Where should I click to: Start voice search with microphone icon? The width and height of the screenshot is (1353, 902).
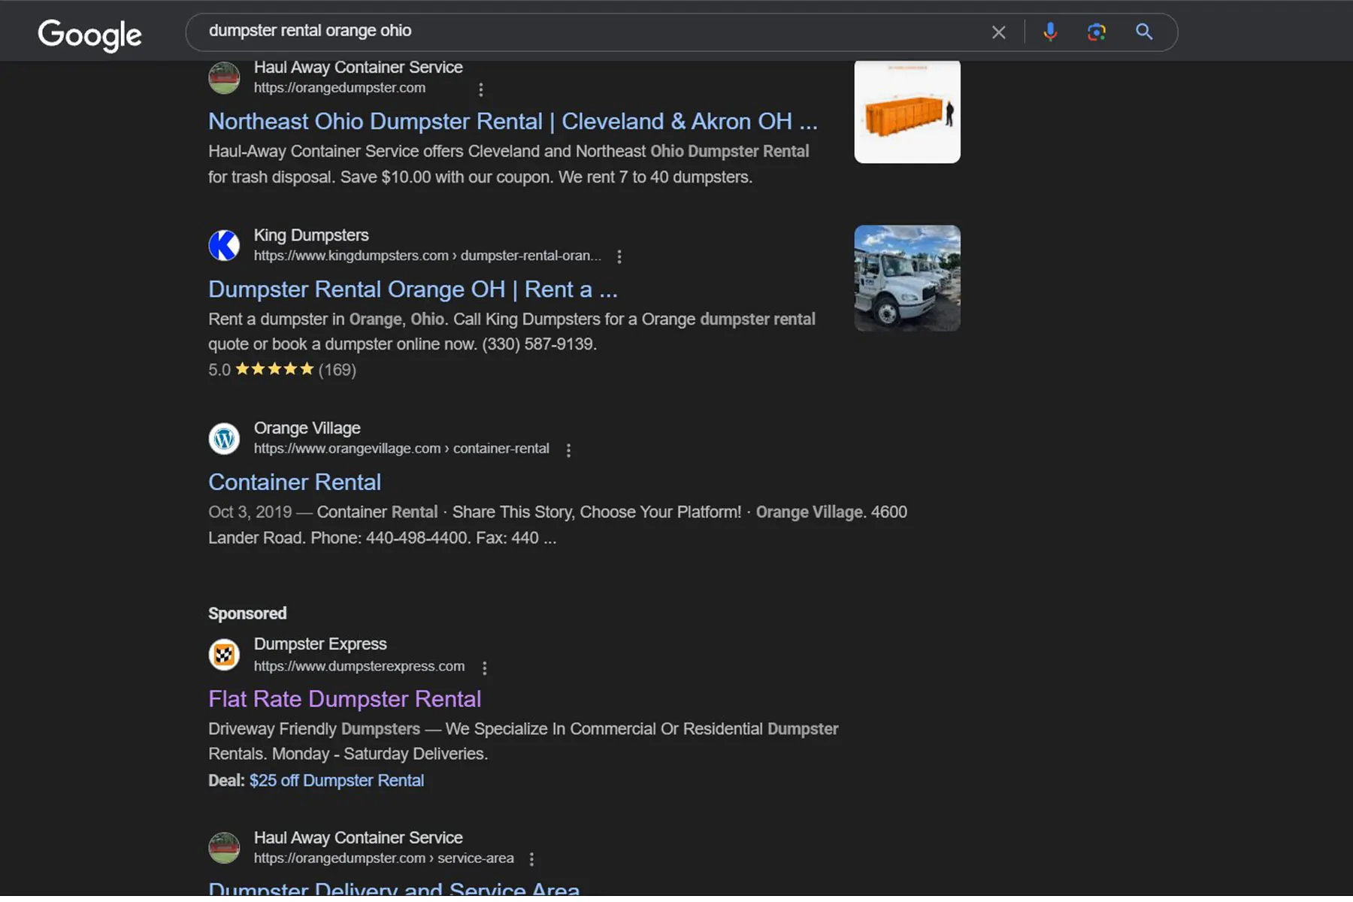[1050, 32]
